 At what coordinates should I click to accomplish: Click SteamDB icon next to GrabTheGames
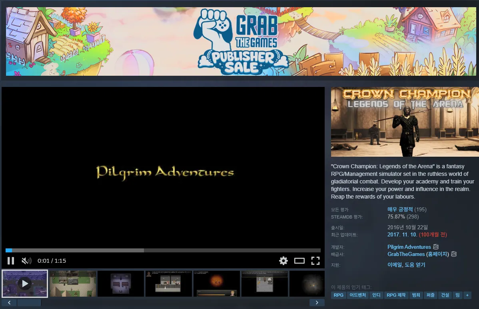pyautogui.click(x=454, y=254)
